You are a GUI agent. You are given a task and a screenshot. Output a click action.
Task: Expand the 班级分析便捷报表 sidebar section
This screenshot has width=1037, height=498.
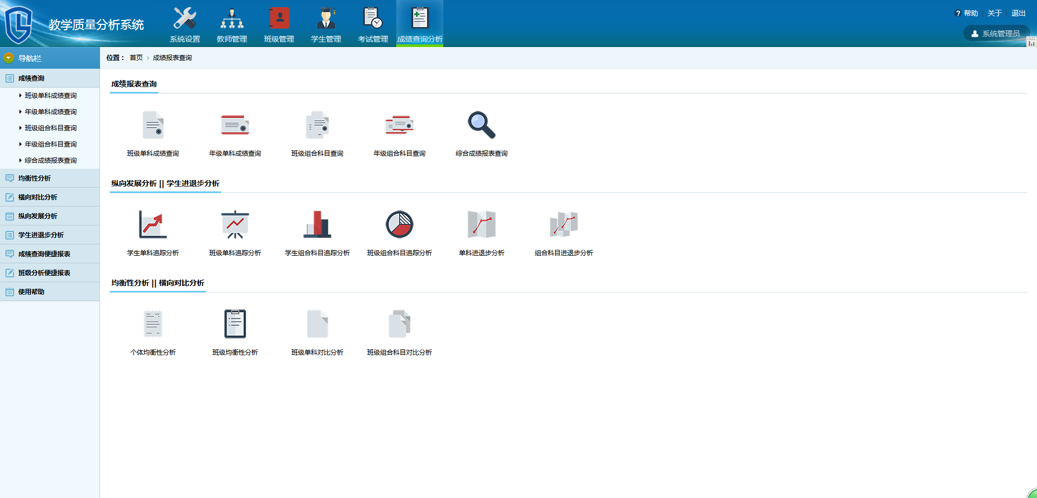pos(50,273)
